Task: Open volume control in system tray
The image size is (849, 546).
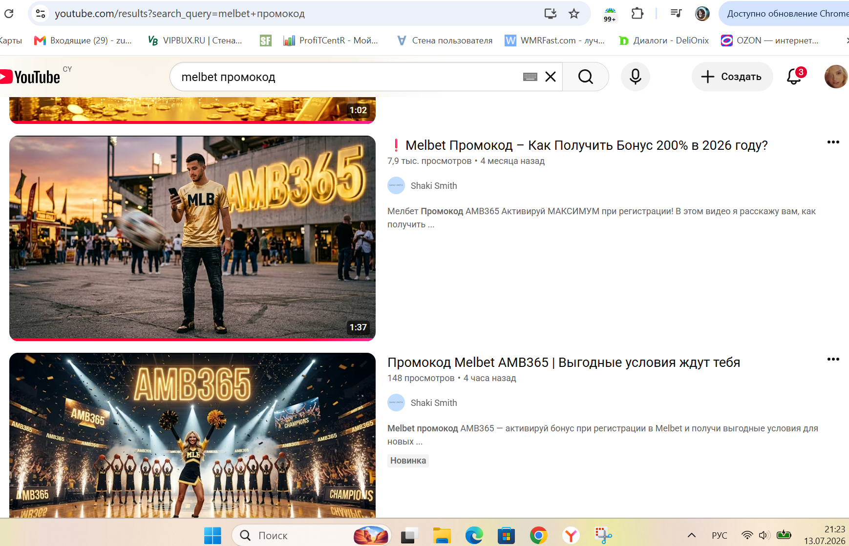Action: coord(764,535)
